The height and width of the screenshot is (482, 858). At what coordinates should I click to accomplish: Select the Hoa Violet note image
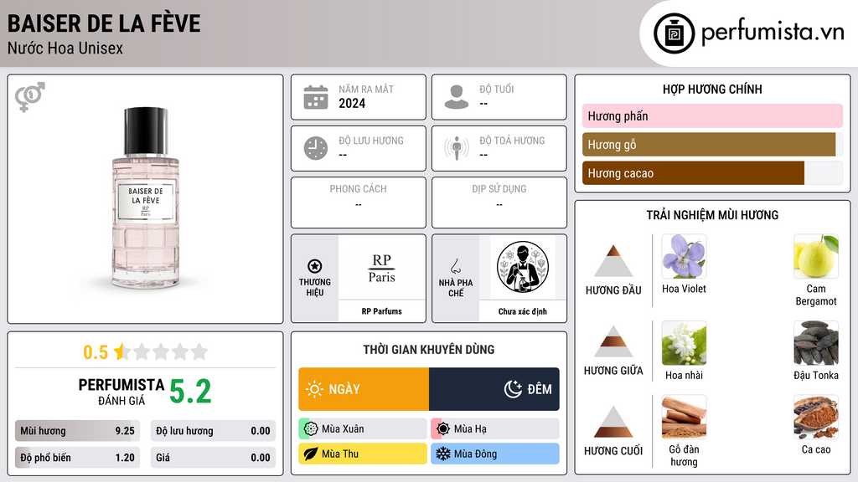tap(684, 257)
